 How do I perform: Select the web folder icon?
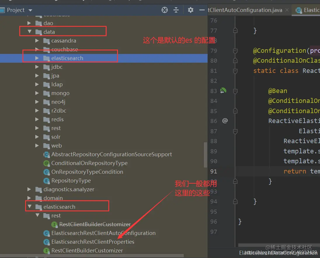click(46, 146)
